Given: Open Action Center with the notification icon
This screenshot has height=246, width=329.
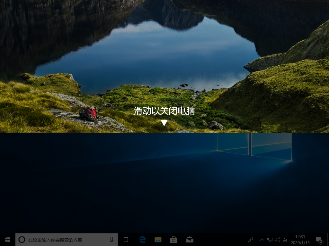Looking at the screenshot, I should [x=319, y=239].
